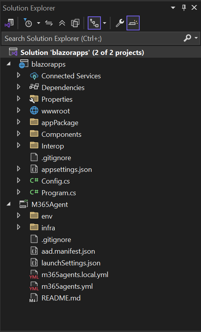
Task: Open file nesting options dropdown arrow
Action: click(105, 23)
